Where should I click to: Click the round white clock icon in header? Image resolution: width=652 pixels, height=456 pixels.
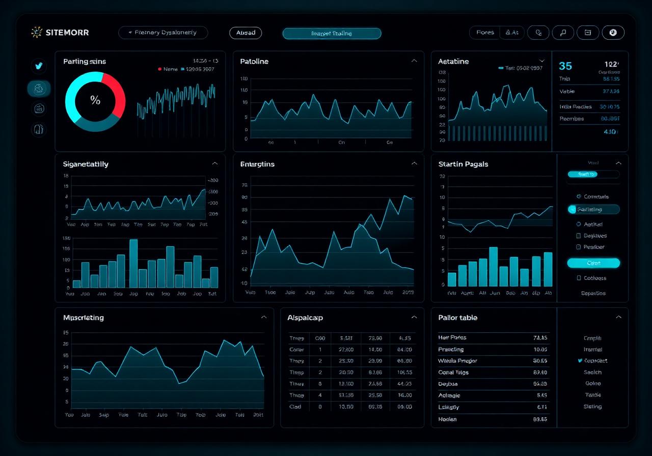(x=613, y=33)
